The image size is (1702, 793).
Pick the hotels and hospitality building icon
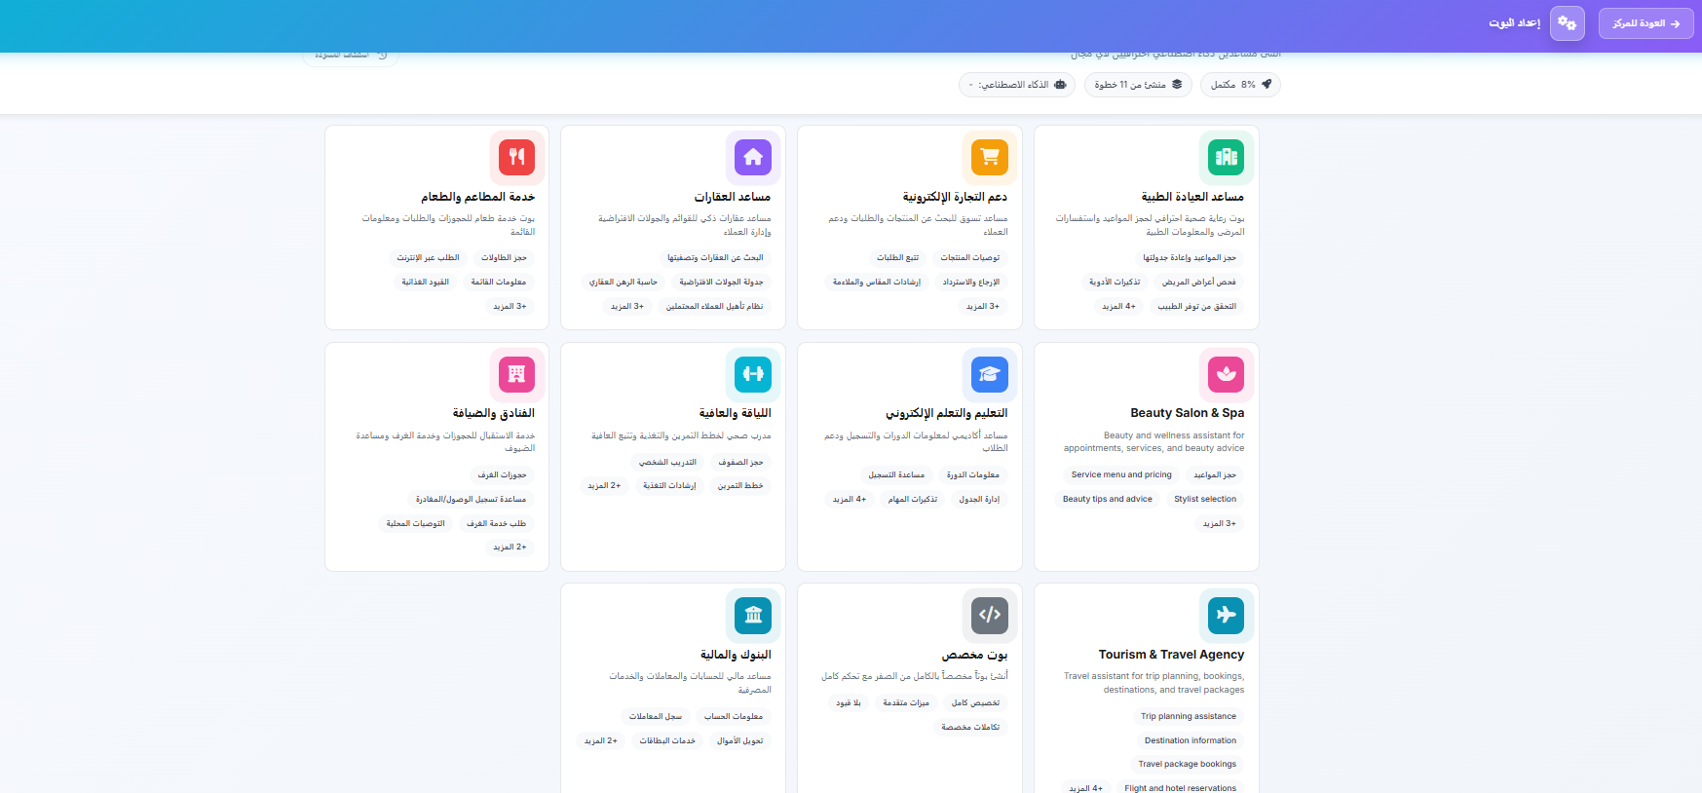click(516, 374)
